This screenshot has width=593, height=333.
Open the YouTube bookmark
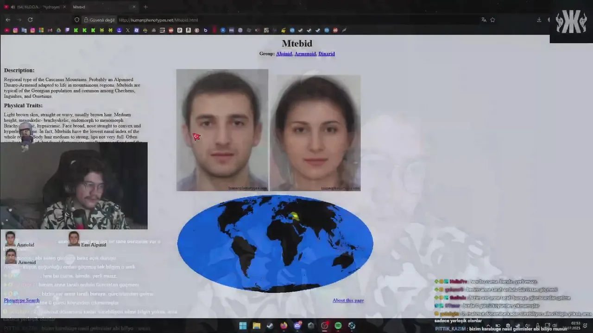coord(6,31)
